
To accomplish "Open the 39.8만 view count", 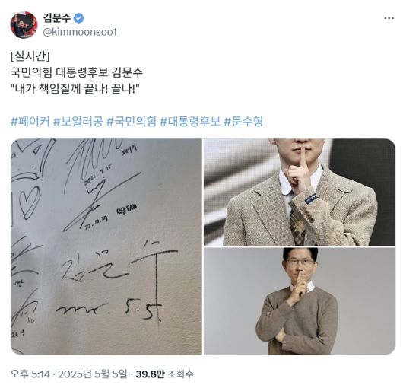I will tap(150, 374).
